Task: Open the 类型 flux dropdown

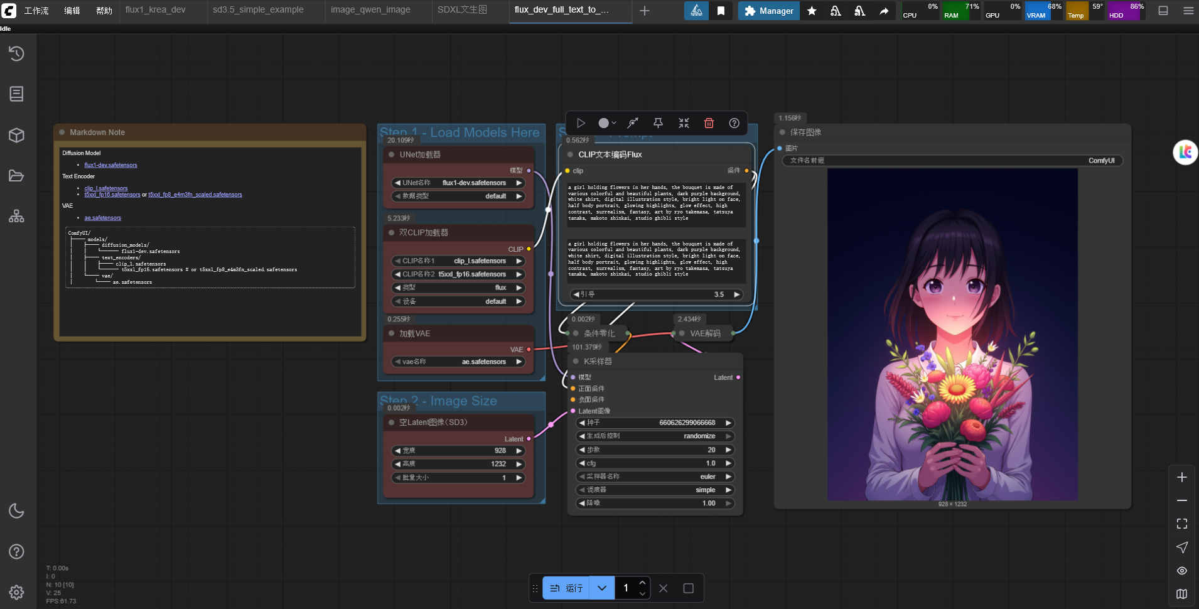Action: (459, 288)
